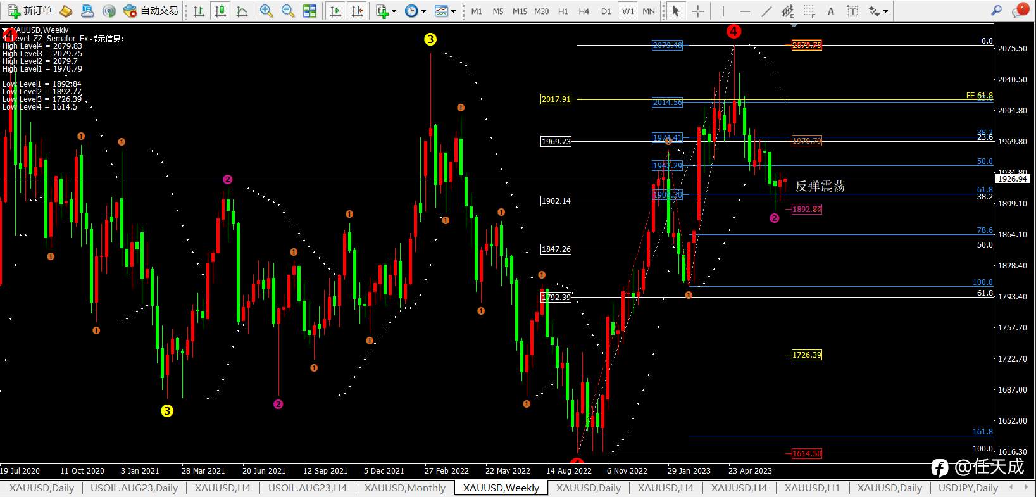Open the chart templates dropdown
This screenshot has height=497, width=1036.
(445, 11)
